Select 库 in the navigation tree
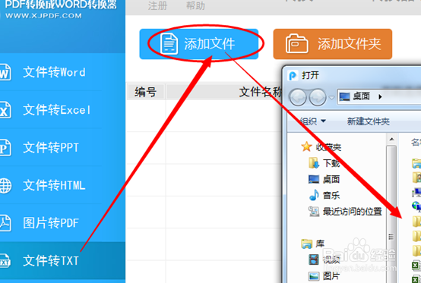This screenshot has height=283, width=421. tap(320, 244)
